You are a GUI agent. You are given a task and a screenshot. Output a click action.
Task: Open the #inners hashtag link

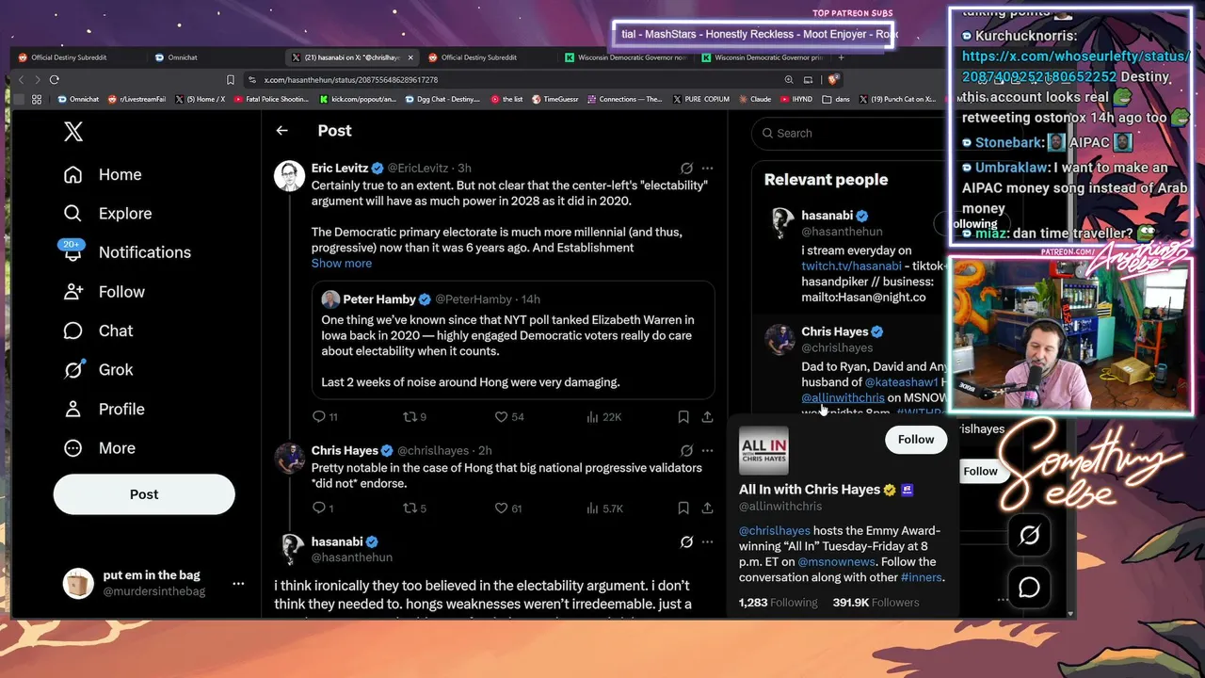[x=922, y=578]
